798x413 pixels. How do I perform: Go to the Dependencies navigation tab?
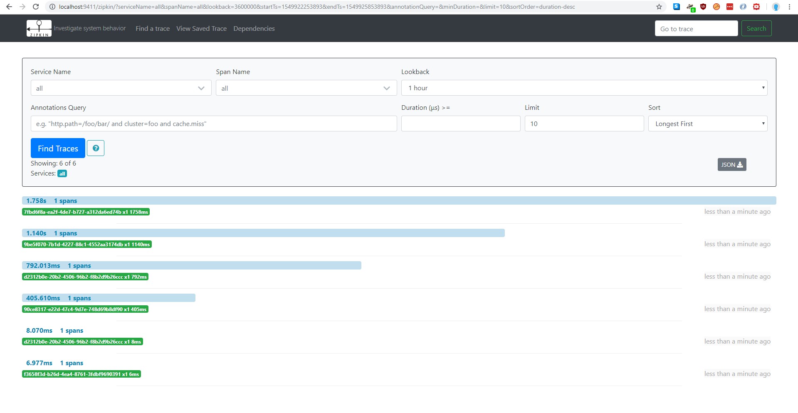coord(254,29)
